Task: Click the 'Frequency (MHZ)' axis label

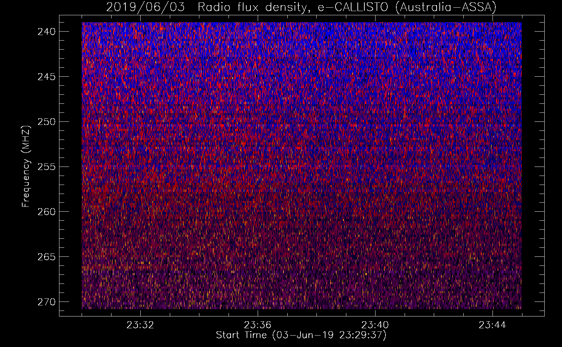Action: 26,166
